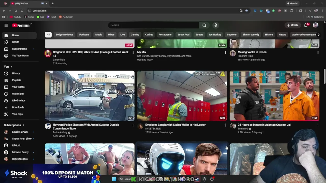Screen dimensions: 326x183
Task: Click the YouTube search field
Action: (153, 25)
